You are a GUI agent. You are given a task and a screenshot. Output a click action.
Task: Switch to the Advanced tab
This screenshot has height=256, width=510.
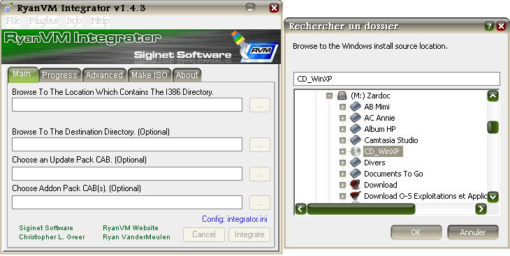pos(104,75)
